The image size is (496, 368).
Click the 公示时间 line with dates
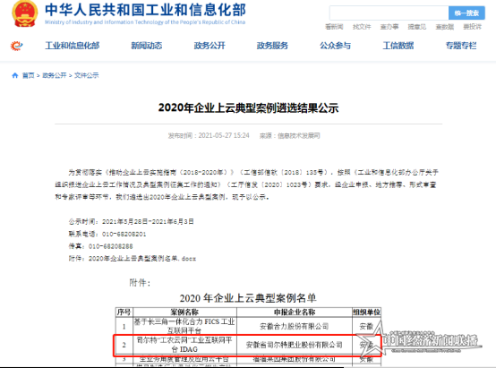tap(132, 221)
